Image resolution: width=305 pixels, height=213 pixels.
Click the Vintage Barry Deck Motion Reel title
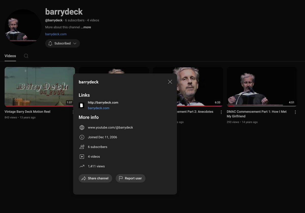(x=27, y=112)
